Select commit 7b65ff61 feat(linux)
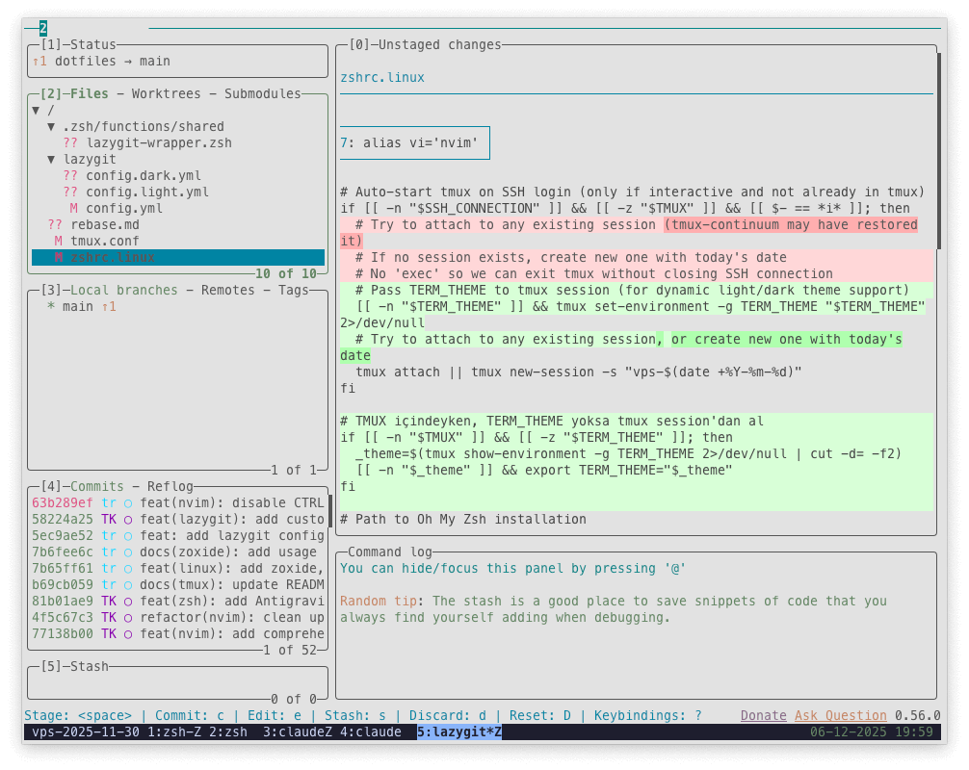Screen dimensions: 969x770 178,569
